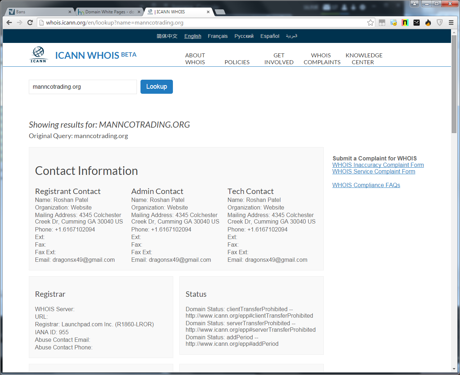Switch to Domain White Pages tab
This screenshot has height=375, width=460.
tap(108, 12)
